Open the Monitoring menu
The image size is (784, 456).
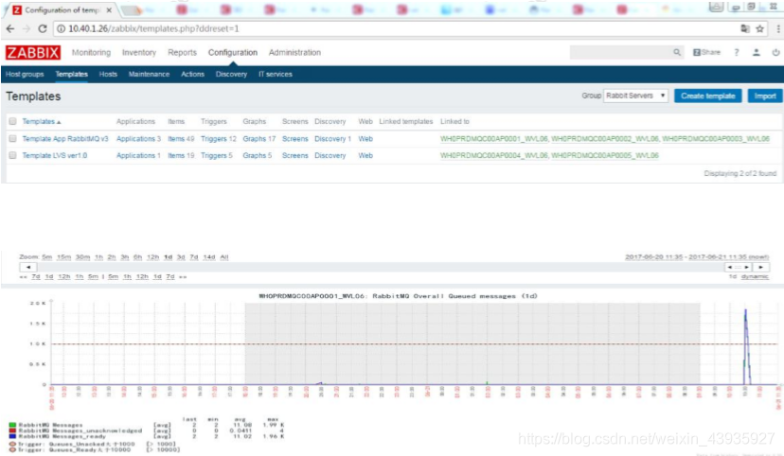[x=91, y=53]
